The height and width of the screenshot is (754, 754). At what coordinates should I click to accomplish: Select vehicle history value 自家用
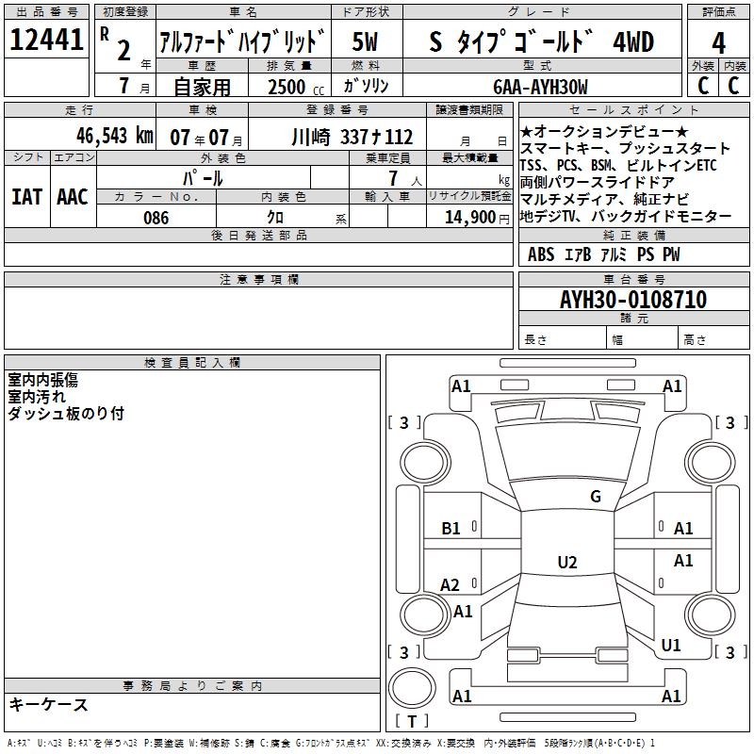202,87
